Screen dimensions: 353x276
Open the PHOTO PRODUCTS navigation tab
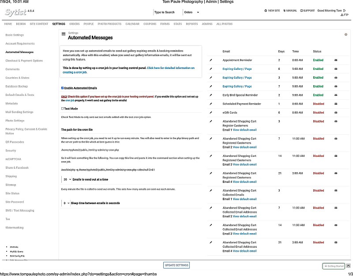109,24
